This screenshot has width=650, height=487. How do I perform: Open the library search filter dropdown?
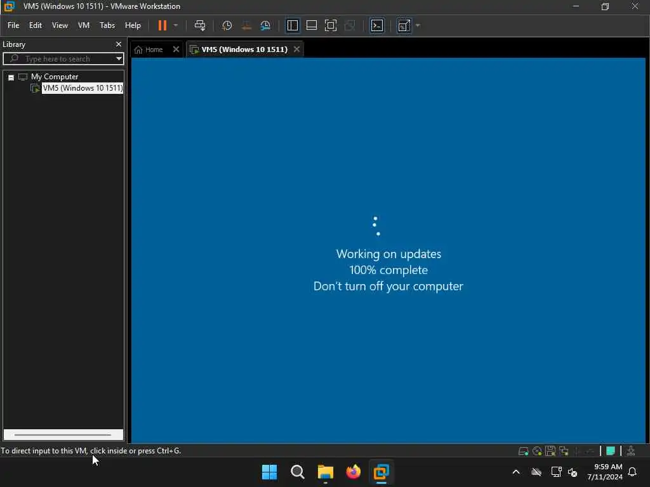[x=119, y=59]
